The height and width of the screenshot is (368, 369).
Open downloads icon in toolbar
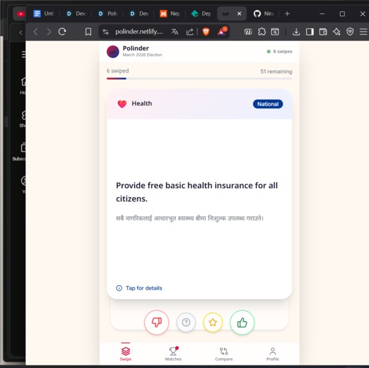296,31
